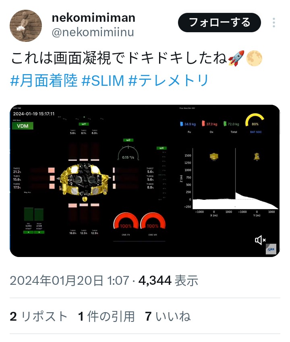
Task: Open the #SLIM hashtag
Action: pyautogui.click(x=103, y=81)
